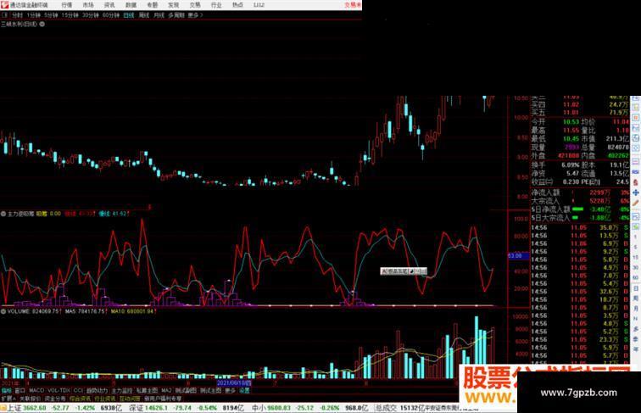Select the 周线 weekly period tab
641x413 pixels.
click(144, 15)
